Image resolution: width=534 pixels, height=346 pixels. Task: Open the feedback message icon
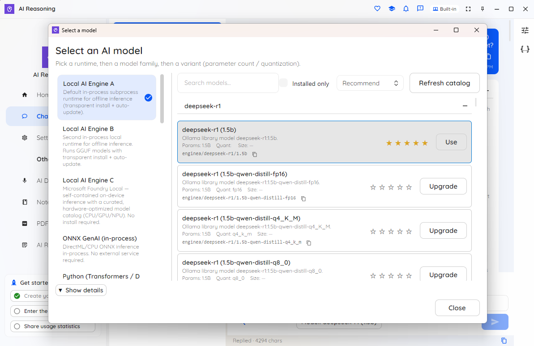pyautogui.click(x=420, y=9)
